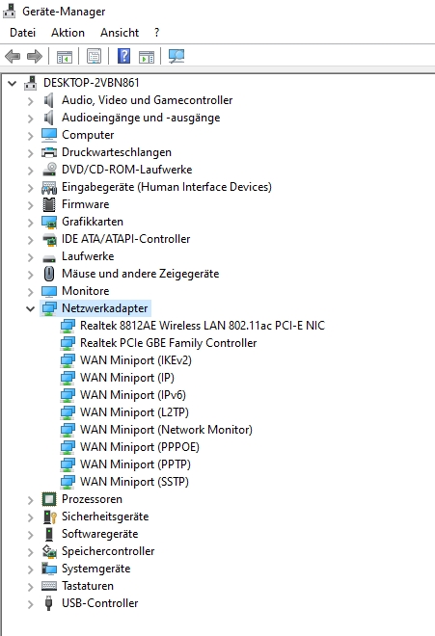435x636 pixels.
Task: Open the Aktion menu
Action: click(68, 33)
